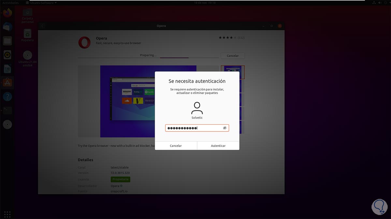Select the Ubuntu Software dock icon

pyautogui.click(x=7, y=83)
